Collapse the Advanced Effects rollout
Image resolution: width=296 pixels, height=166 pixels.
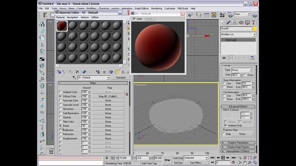(x=238, y=107)
